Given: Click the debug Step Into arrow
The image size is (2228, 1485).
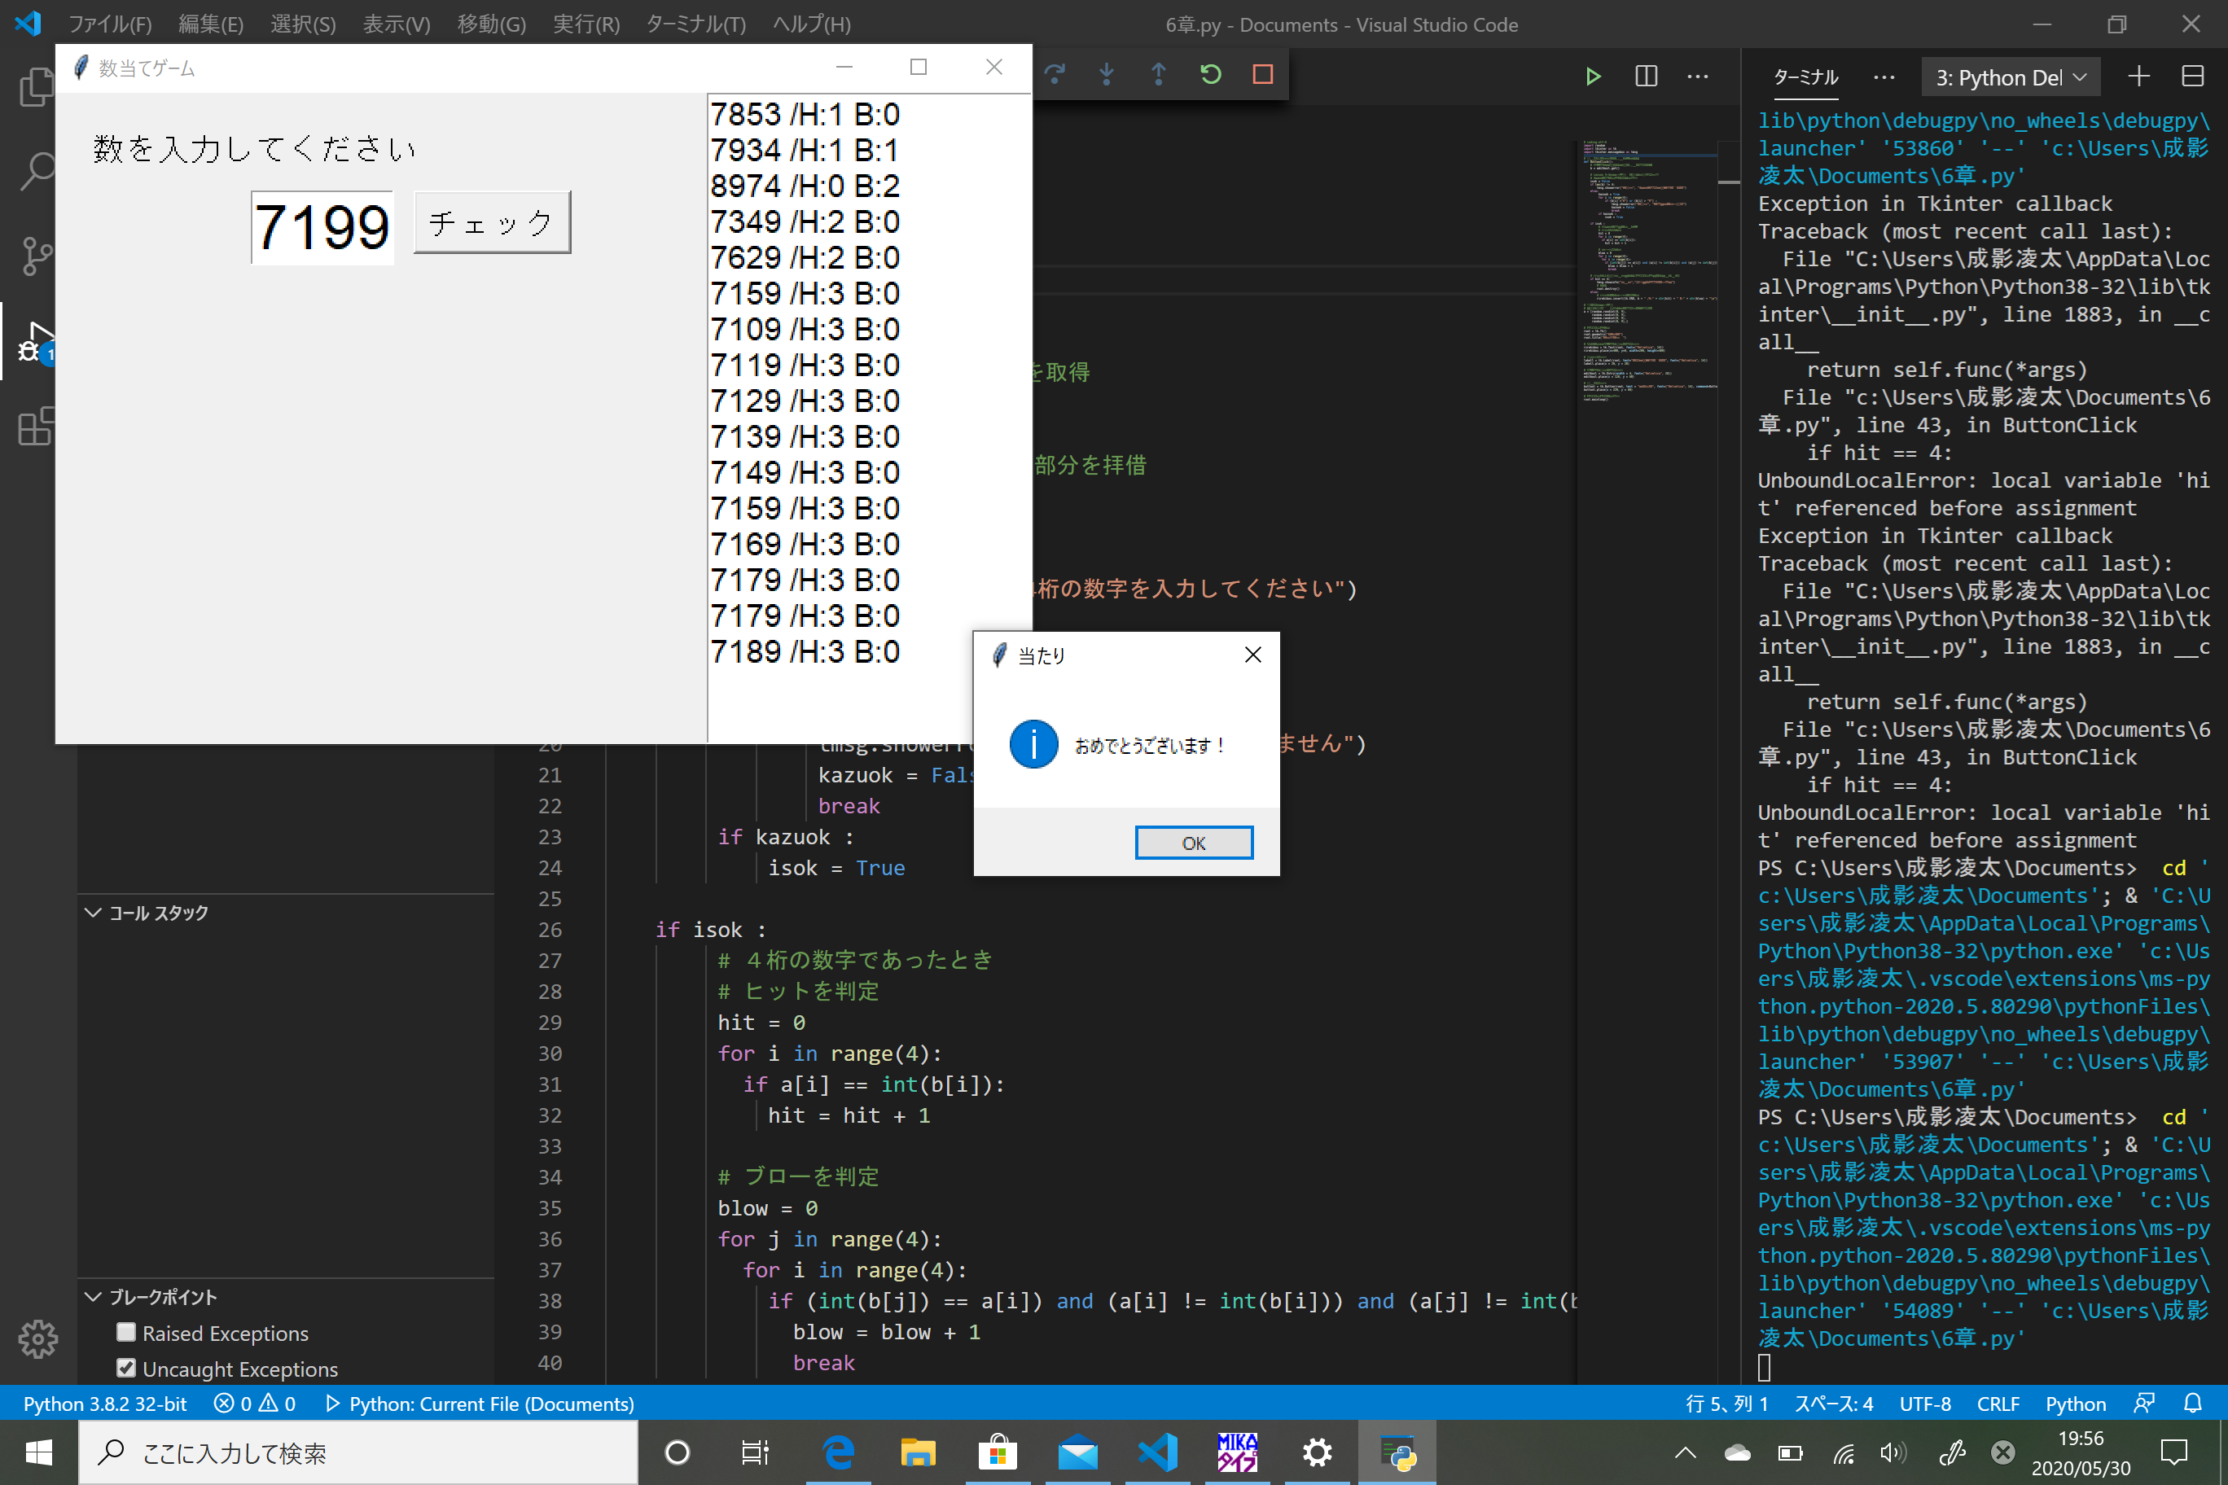Looking at the screenshot, I should [x=1107, y=75].
